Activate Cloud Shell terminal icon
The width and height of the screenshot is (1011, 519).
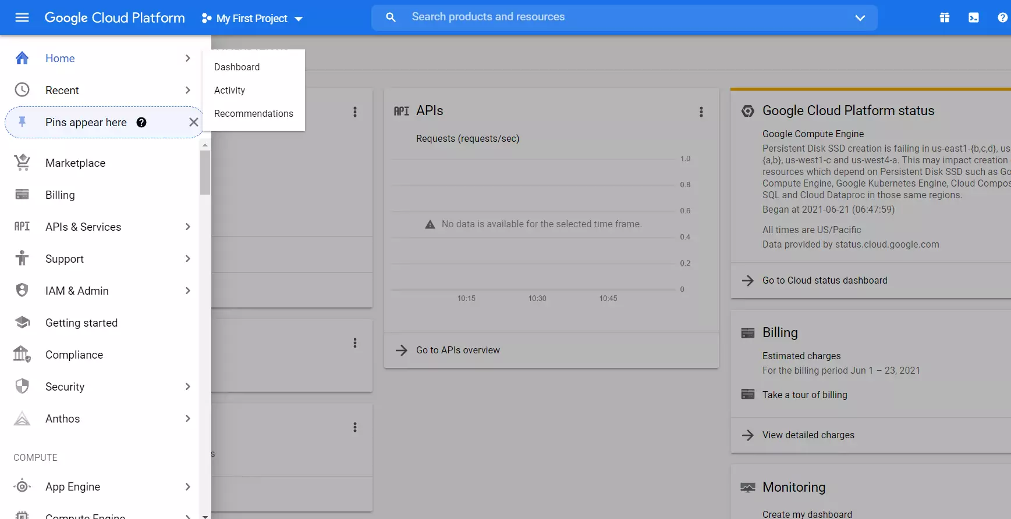click(974, 17)
